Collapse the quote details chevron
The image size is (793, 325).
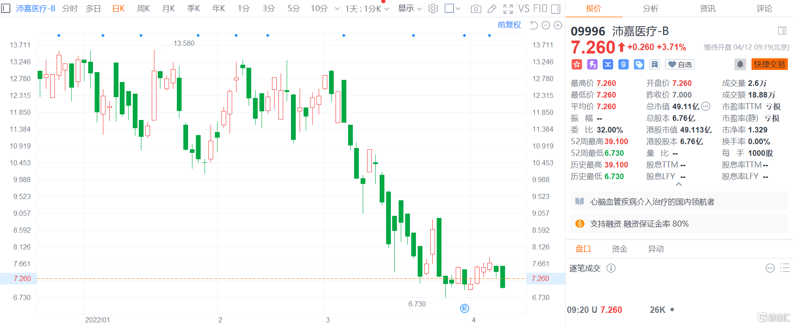coord(678,184)
